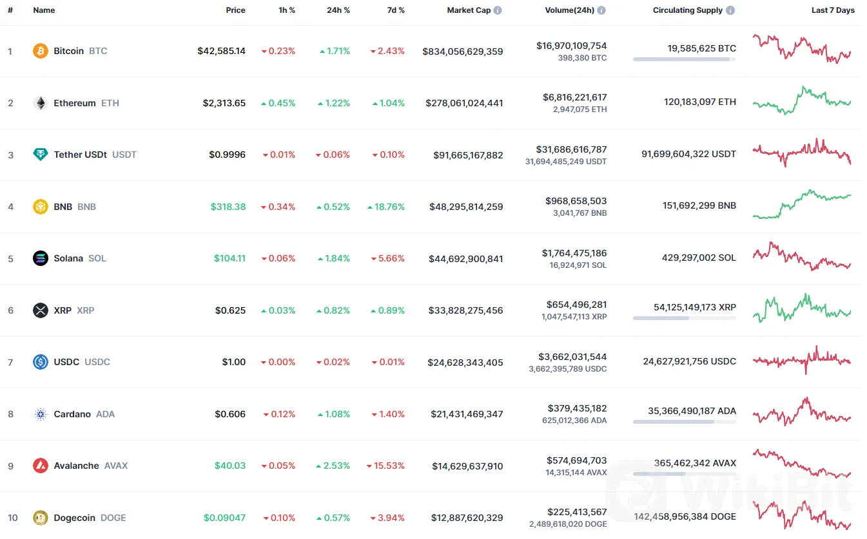The height and width of the screenshot is (539, 867).
Task: Sort the table by the Price column
Action: (235, 10)
